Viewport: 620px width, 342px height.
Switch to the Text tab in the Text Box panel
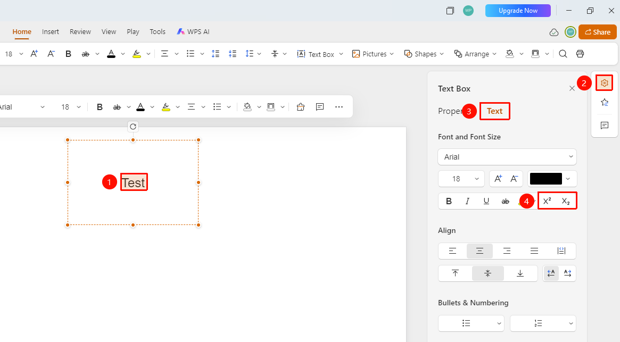coord(494,111)
